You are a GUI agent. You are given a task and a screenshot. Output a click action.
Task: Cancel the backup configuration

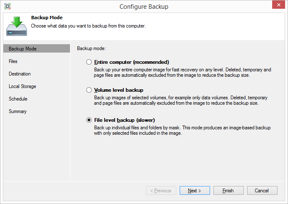click(262, 191)
